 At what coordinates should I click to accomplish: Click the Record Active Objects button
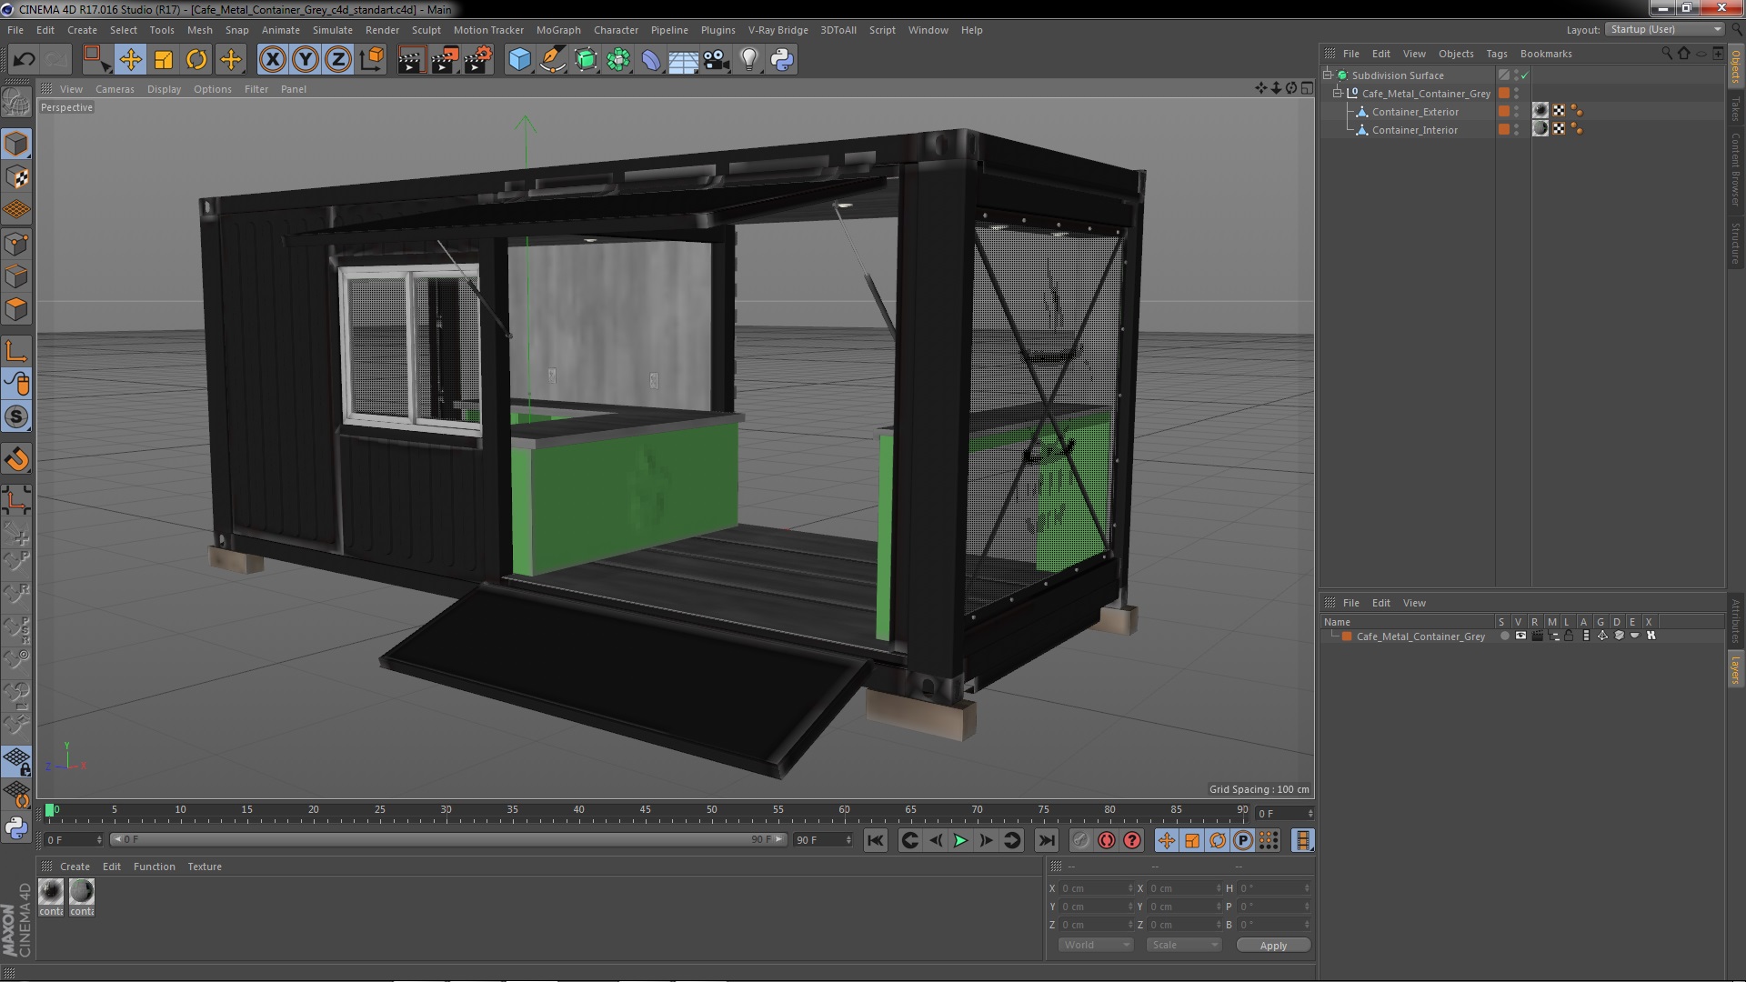click(x=1079, y=841)
